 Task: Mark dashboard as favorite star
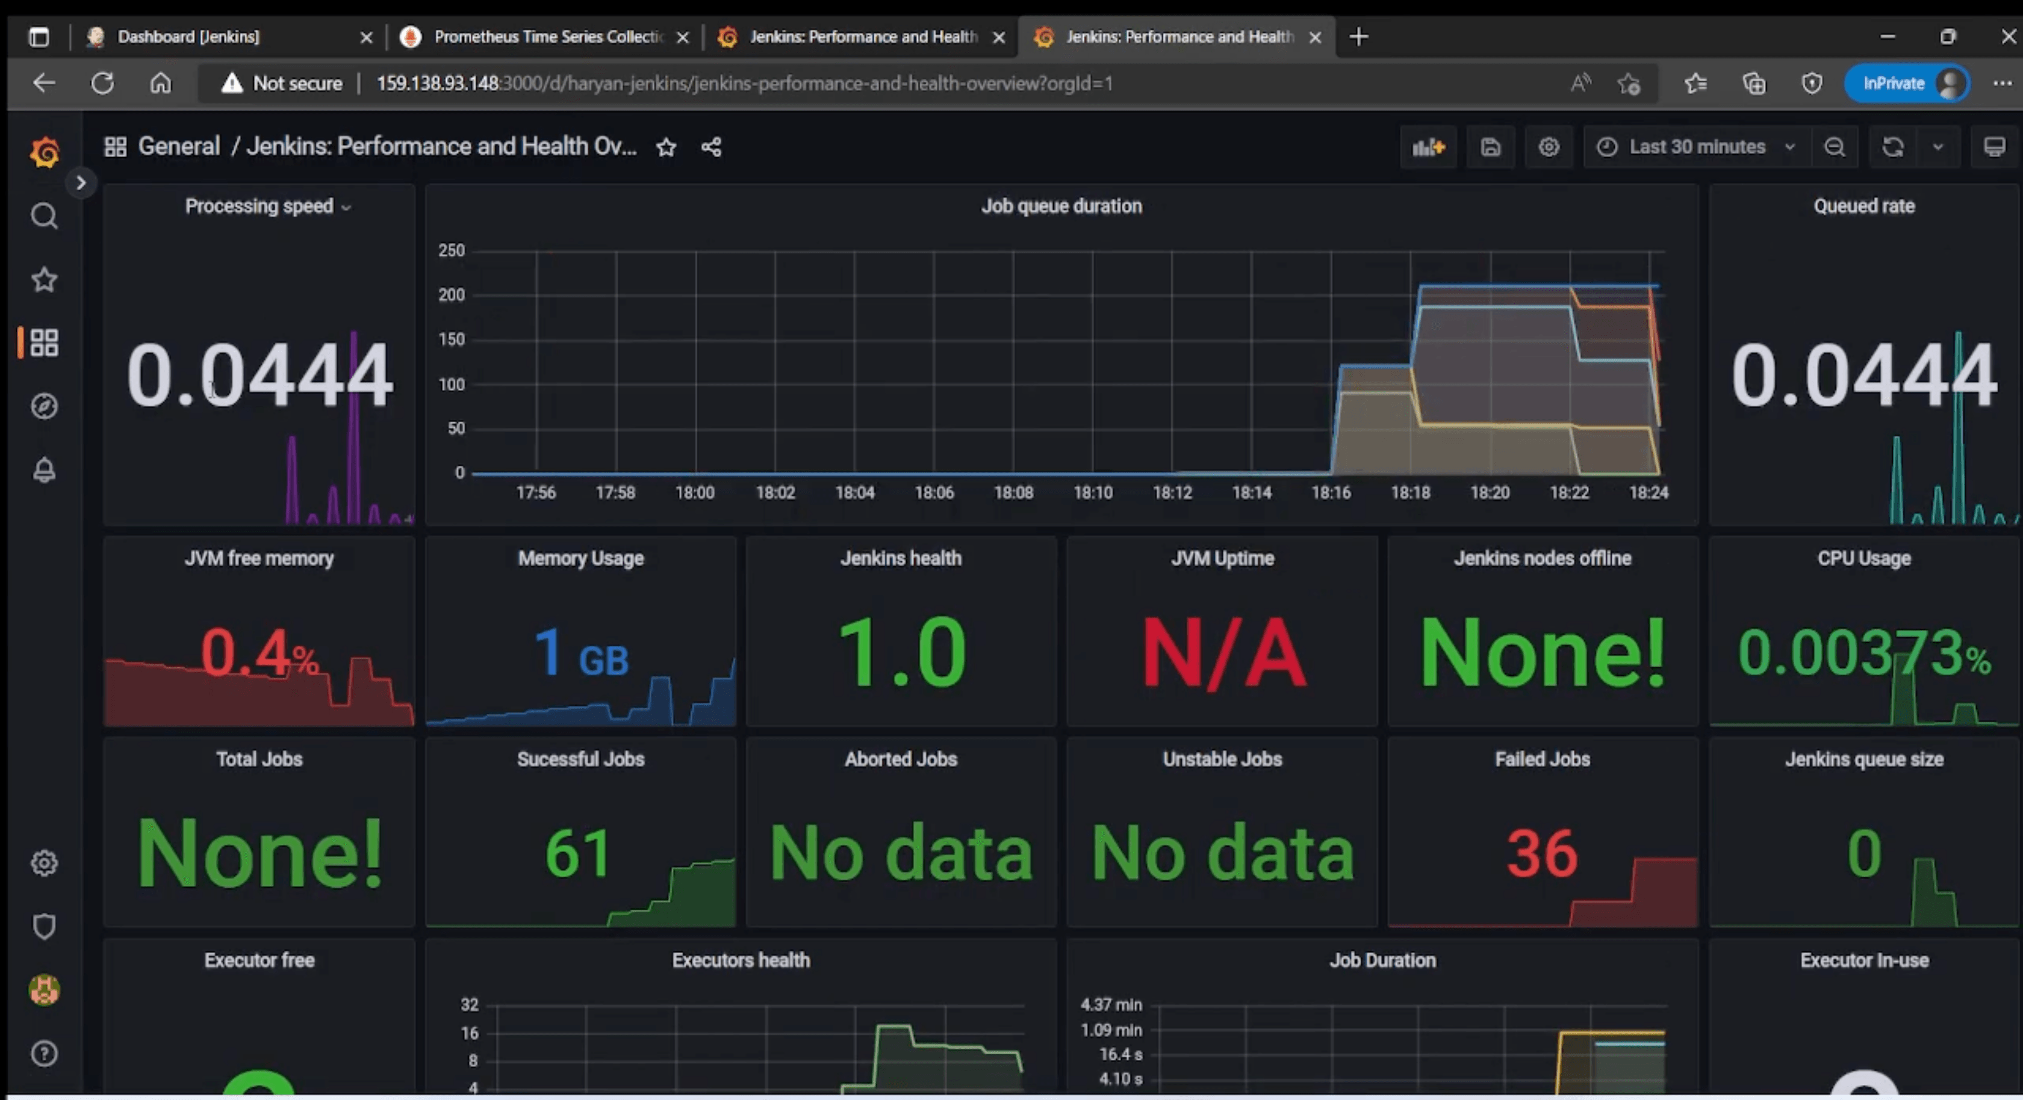click(x=666, y=147)
